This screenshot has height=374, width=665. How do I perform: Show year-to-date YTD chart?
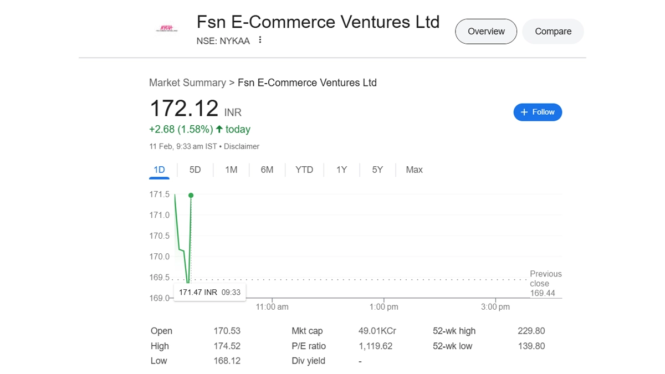(304, 170)
